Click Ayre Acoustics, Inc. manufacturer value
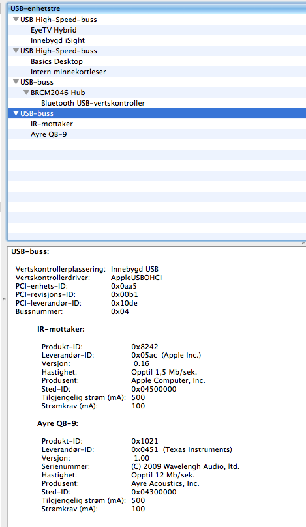306x527 pixels. (165, 483)
